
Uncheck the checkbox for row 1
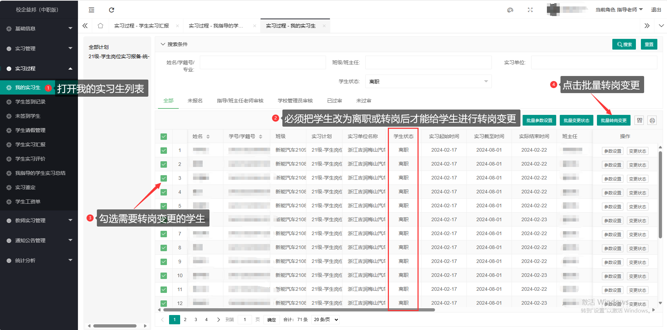coord(164,151)
